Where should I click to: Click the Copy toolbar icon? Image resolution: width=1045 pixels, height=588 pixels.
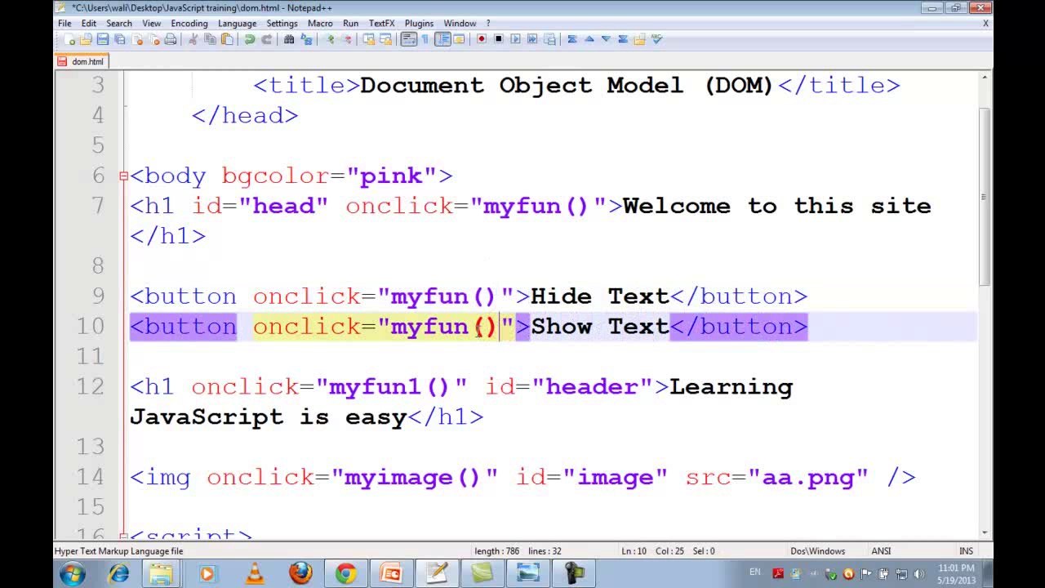(x=210, y=39)
